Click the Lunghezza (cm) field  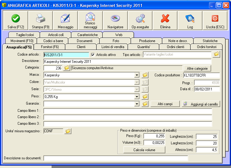[x=207, y=136]
